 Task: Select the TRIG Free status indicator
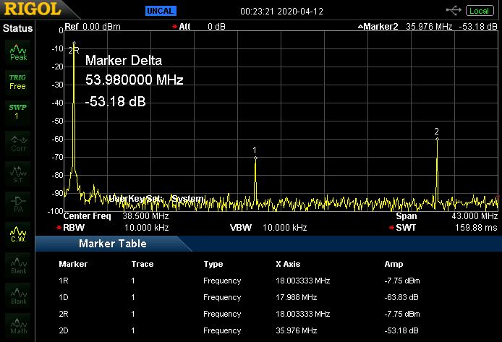tap(18, 82)
